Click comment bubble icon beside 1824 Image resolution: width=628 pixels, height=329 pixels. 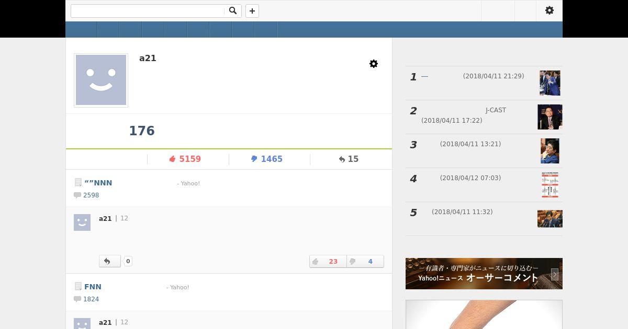pyautogui.click(x=77, y=299)
